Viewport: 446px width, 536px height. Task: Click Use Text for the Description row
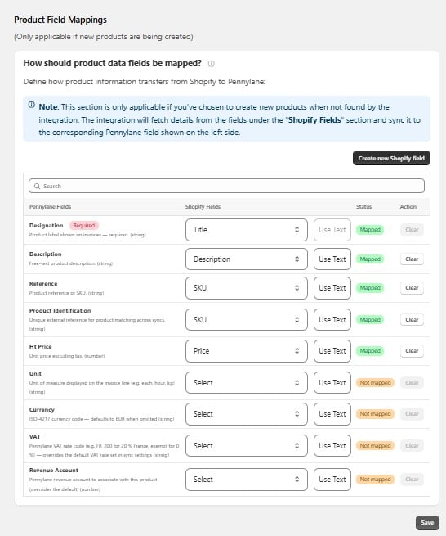point(332,259)
